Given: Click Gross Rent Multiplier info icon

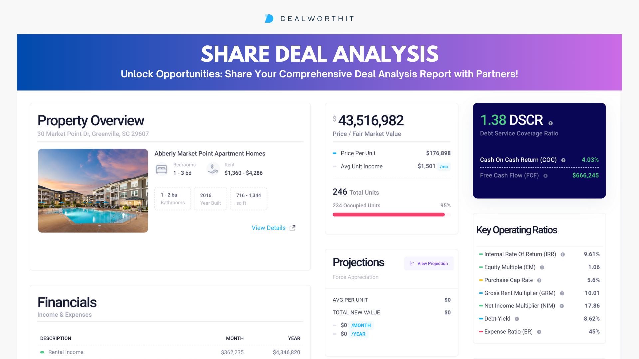Looking at the screenshot, I should point(562,293).
